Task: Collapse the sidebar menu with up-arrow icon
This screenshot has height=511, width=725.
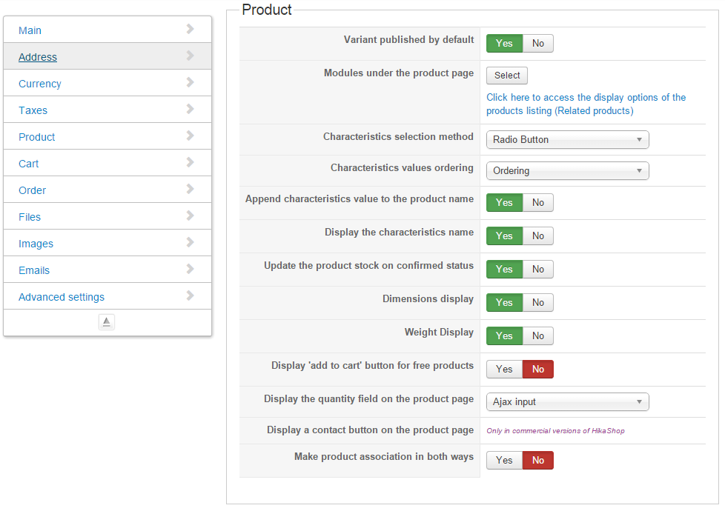Action: click(107, 322)
